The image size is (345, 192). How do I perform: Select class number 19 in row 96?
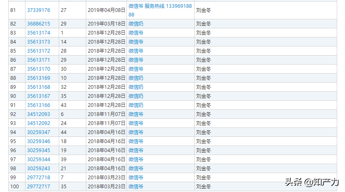pyautogui.click(x=64, y=150)
